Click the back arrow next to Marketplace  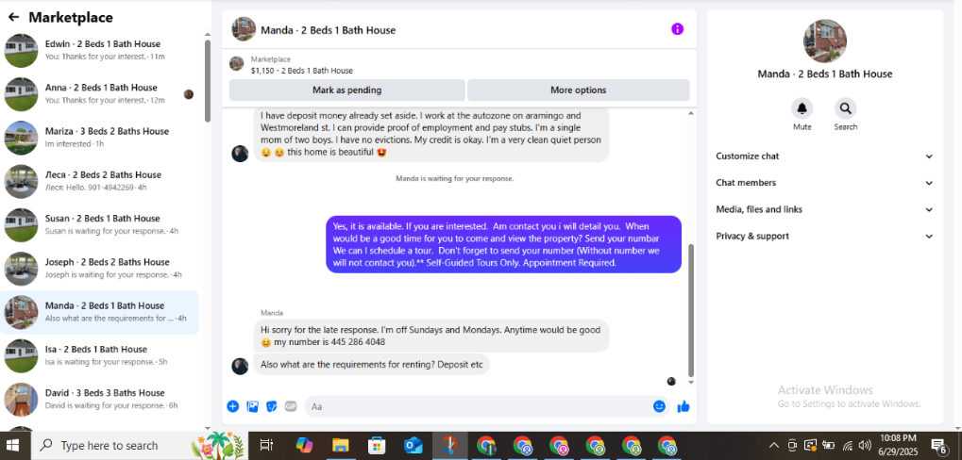pyautogui.click(x=13, y=17)
